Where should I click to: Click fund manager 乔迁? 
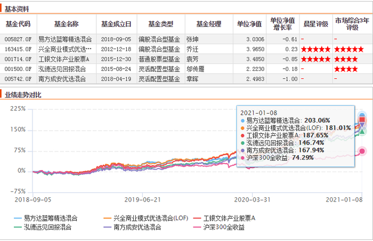click(192, 49)
